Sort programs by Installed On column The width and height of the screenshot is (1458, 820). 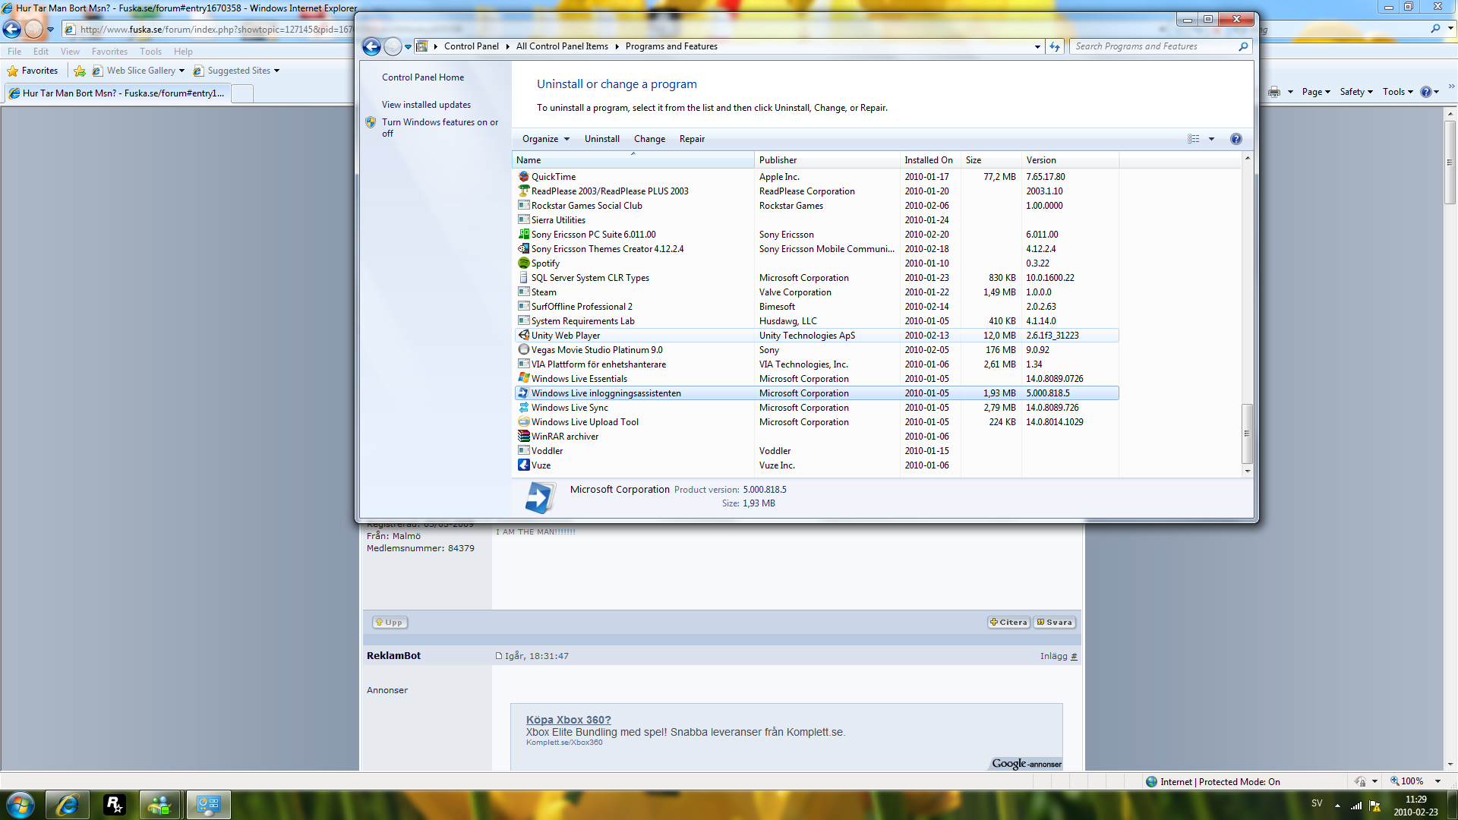[930, 160]
